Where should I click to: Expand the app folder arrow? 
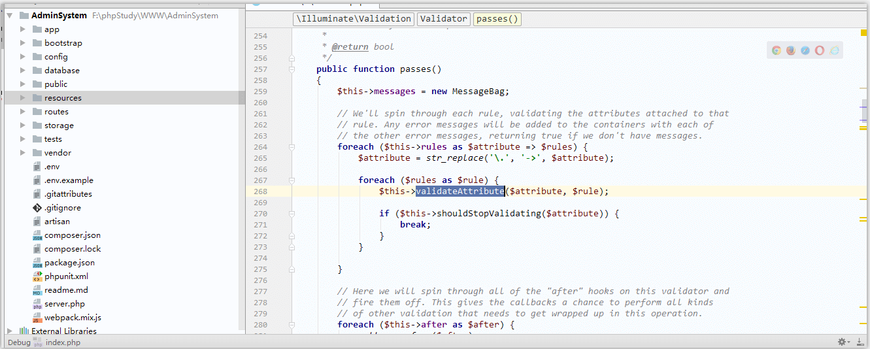tap(23, 29)
